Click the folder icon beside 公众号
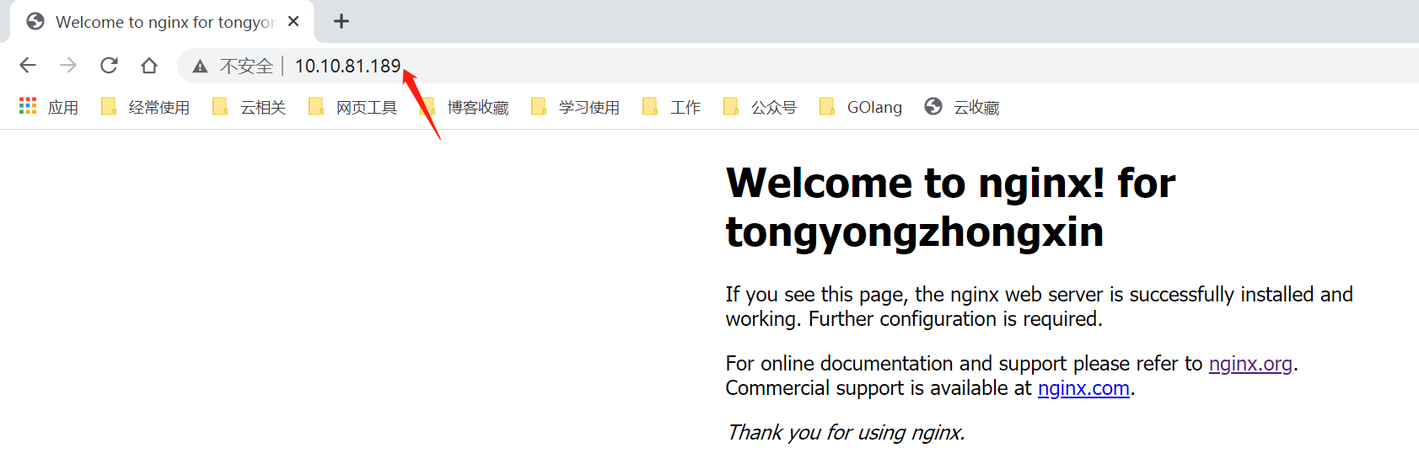 [731, 106]
